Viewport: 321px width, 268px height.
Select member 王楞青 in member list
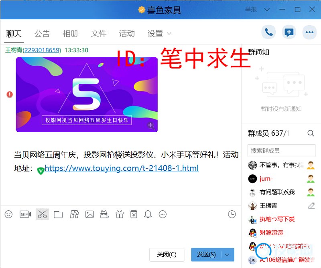click(281, 206)
